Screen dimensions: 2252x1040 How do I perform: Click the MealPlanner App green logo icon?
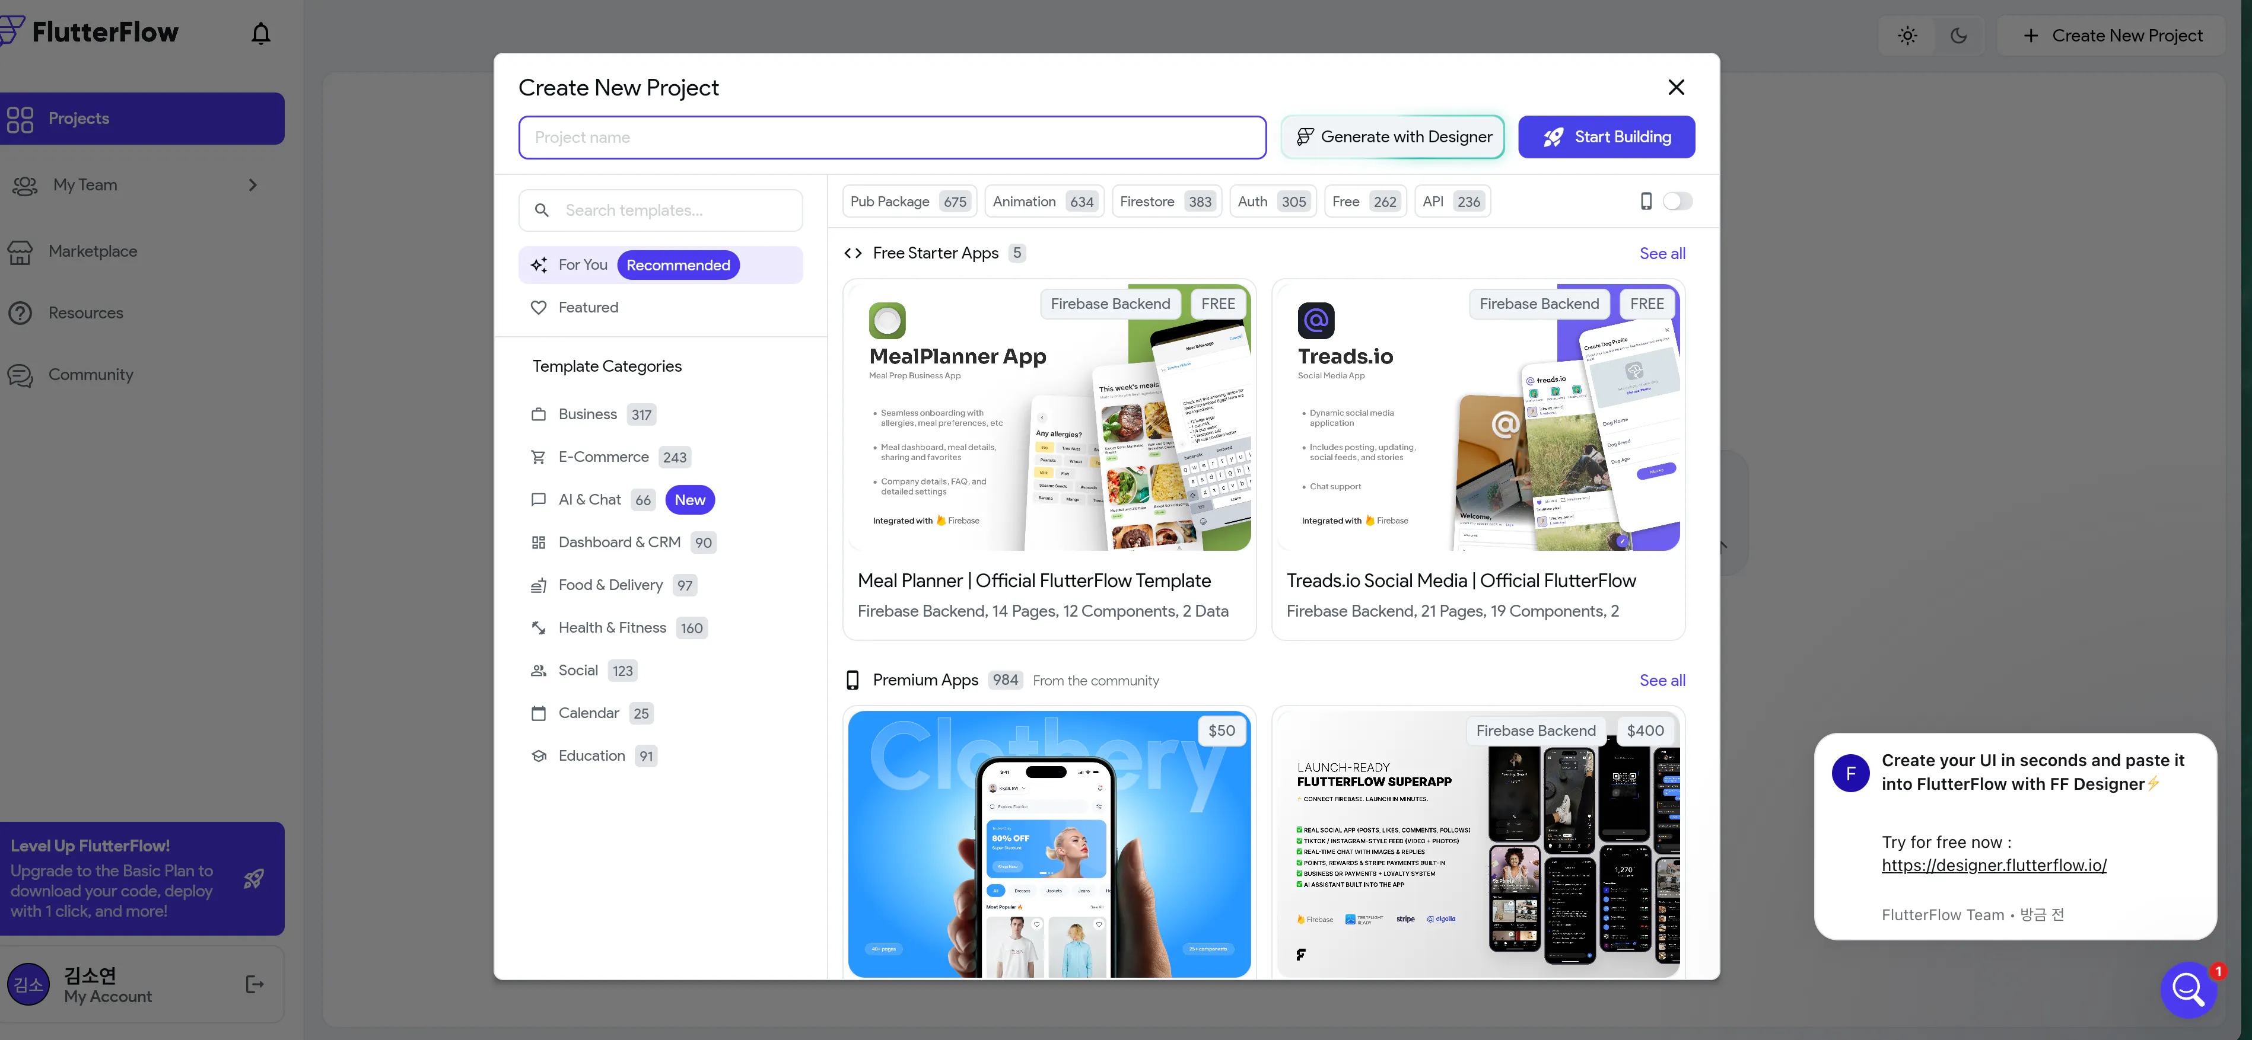point(888,321)
